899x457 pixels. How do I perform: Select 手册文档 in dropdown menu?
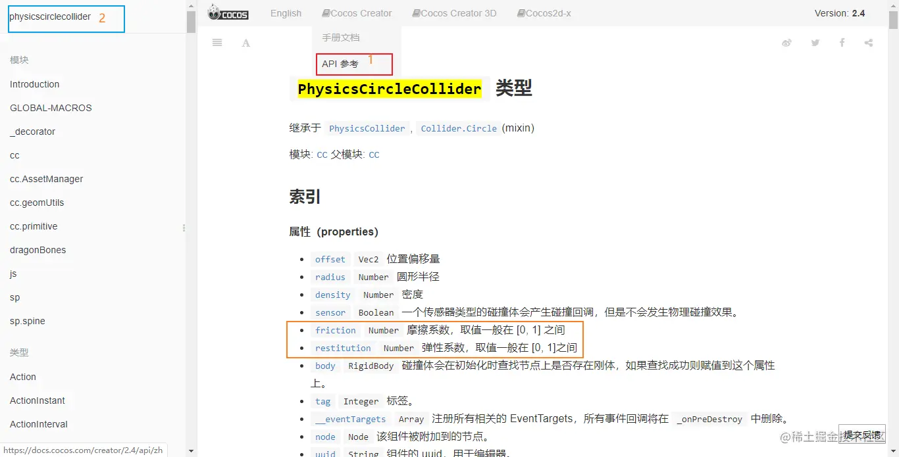(x=341, y=37)
